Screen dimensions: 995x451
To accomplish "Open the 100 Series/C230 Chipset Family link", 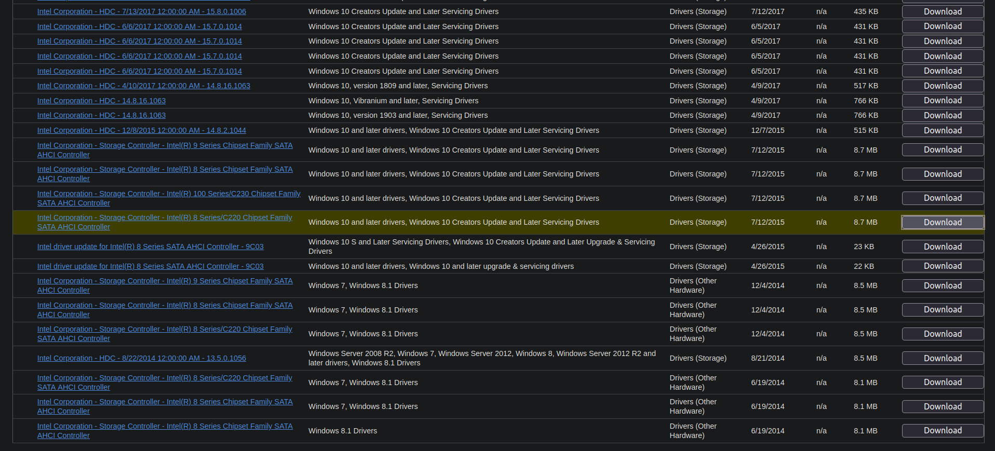I will (169, 198).
